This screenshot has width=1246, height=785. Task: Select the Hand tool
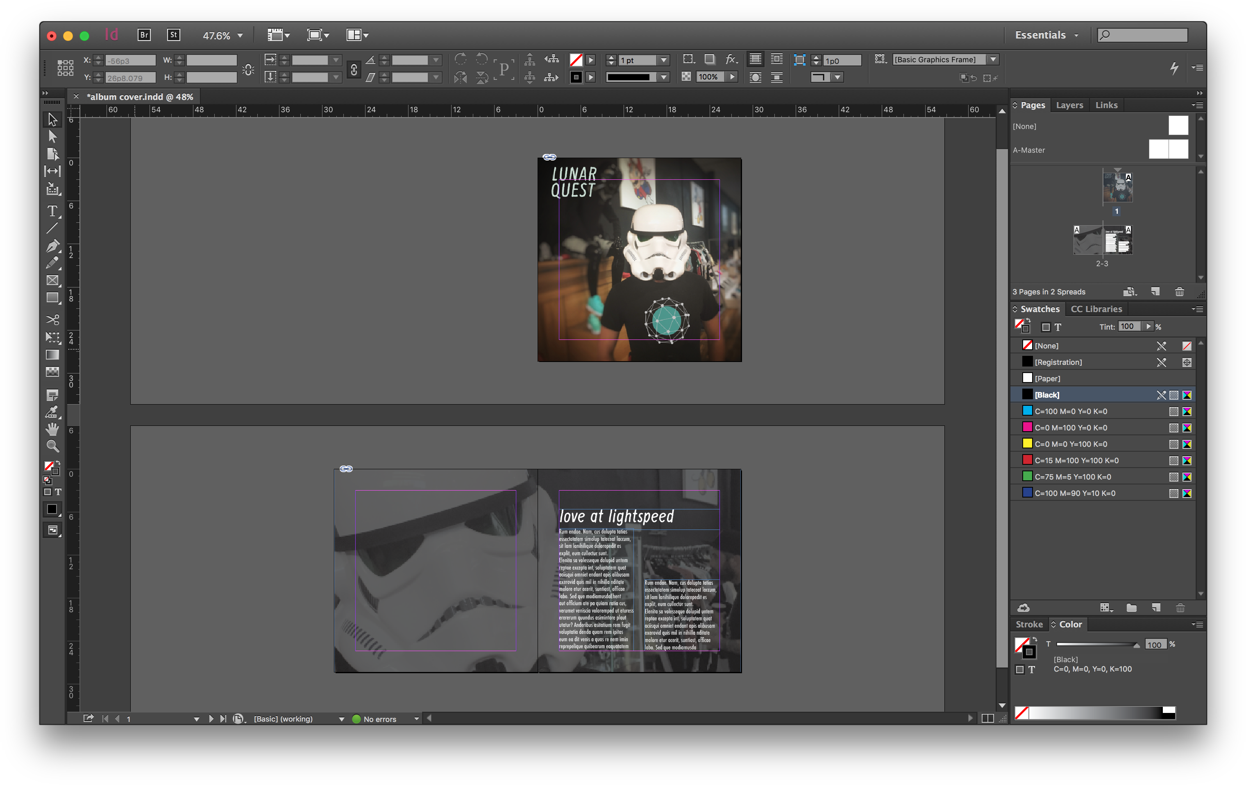click(x=52, y=429)
